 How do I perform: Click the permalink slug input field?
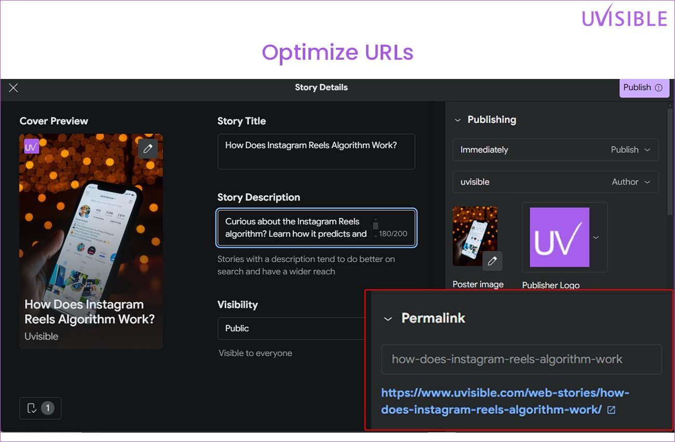tap(521, 359)
